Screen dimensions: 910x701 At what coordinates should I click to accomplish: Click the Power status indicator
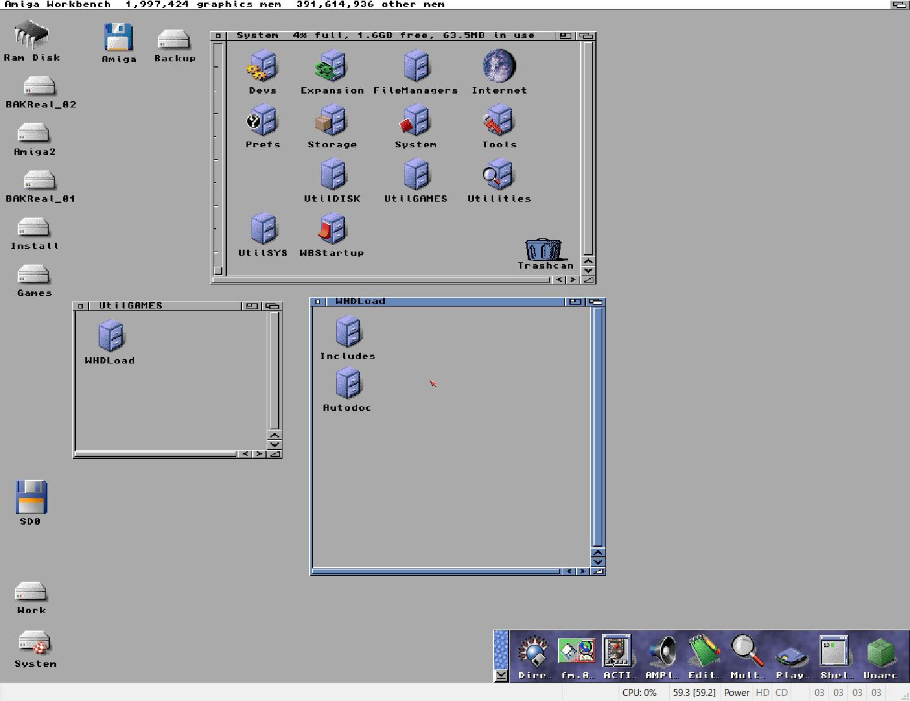coord(737,693)
